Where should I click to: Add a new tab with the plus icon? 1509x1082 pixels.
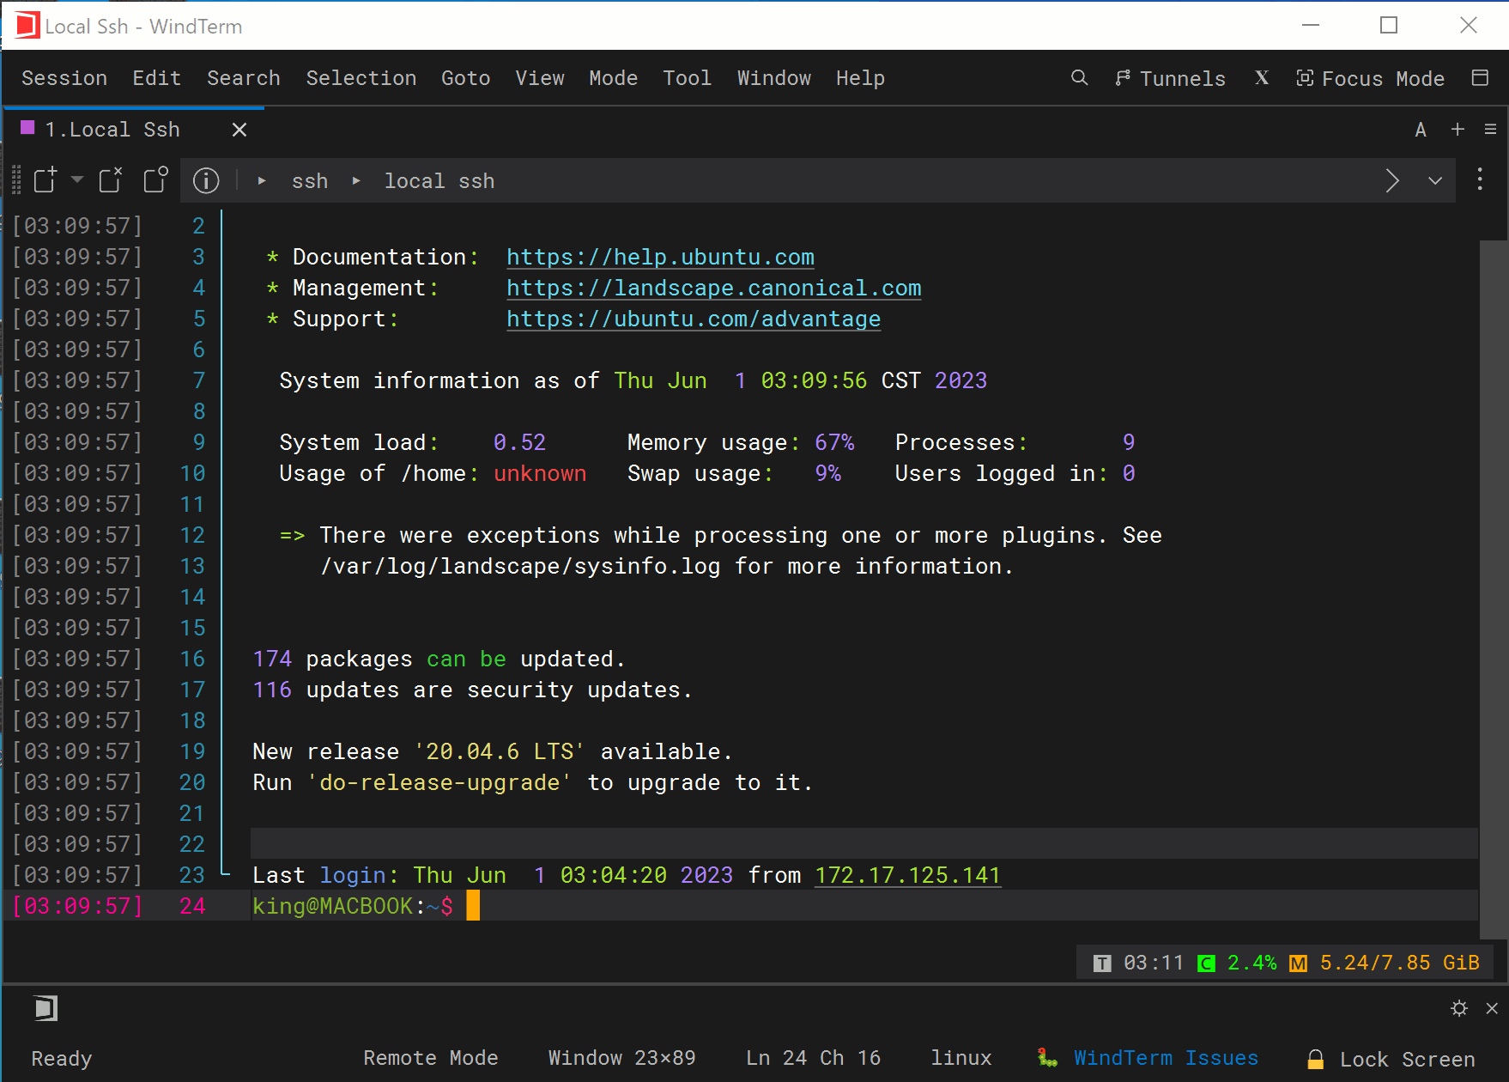1457,130
